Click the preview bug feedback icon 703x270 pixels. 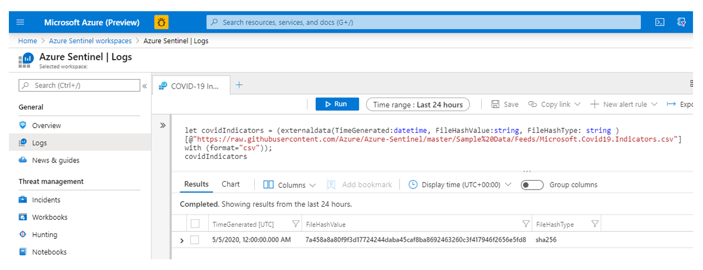161,22
